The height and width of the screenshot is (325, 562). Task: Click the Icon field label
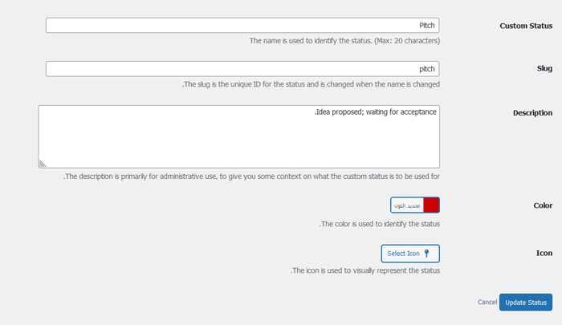tap(544, 254)
